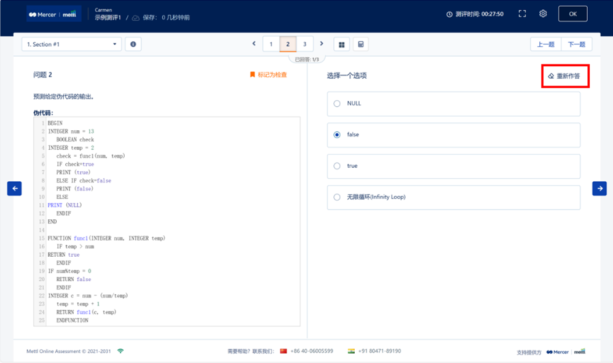Click the fullscreen icon in header

(x=522, y=14)
